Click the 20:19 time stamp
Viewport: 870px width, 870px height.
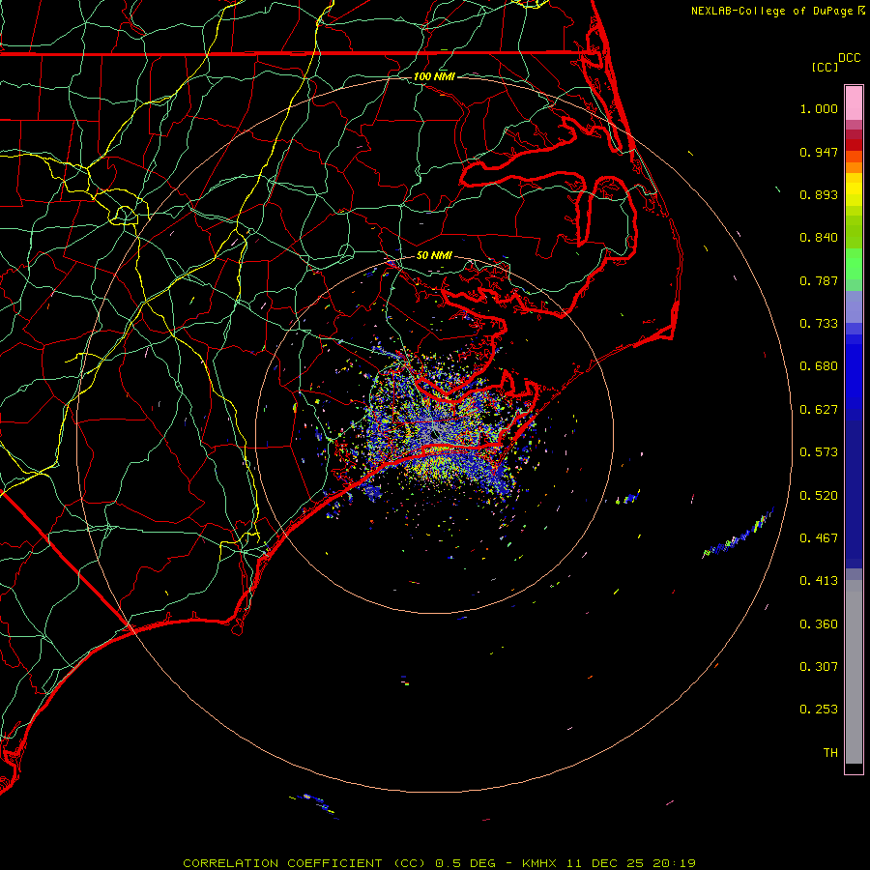coord(674,863)
